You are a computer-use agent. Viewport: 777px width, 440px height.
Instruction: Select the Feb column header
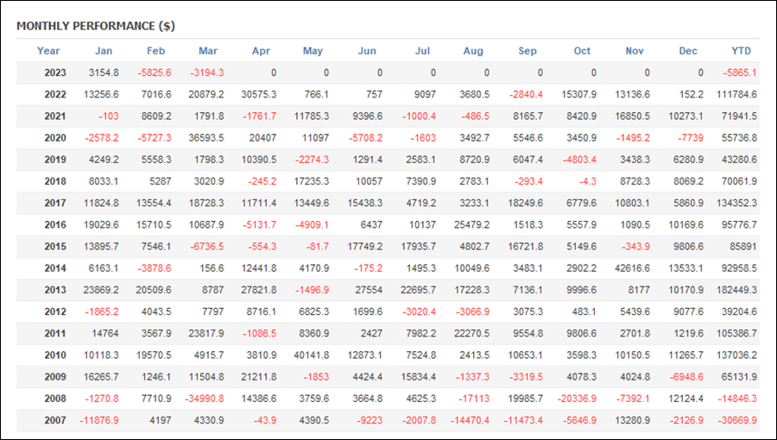click(155, 51)
